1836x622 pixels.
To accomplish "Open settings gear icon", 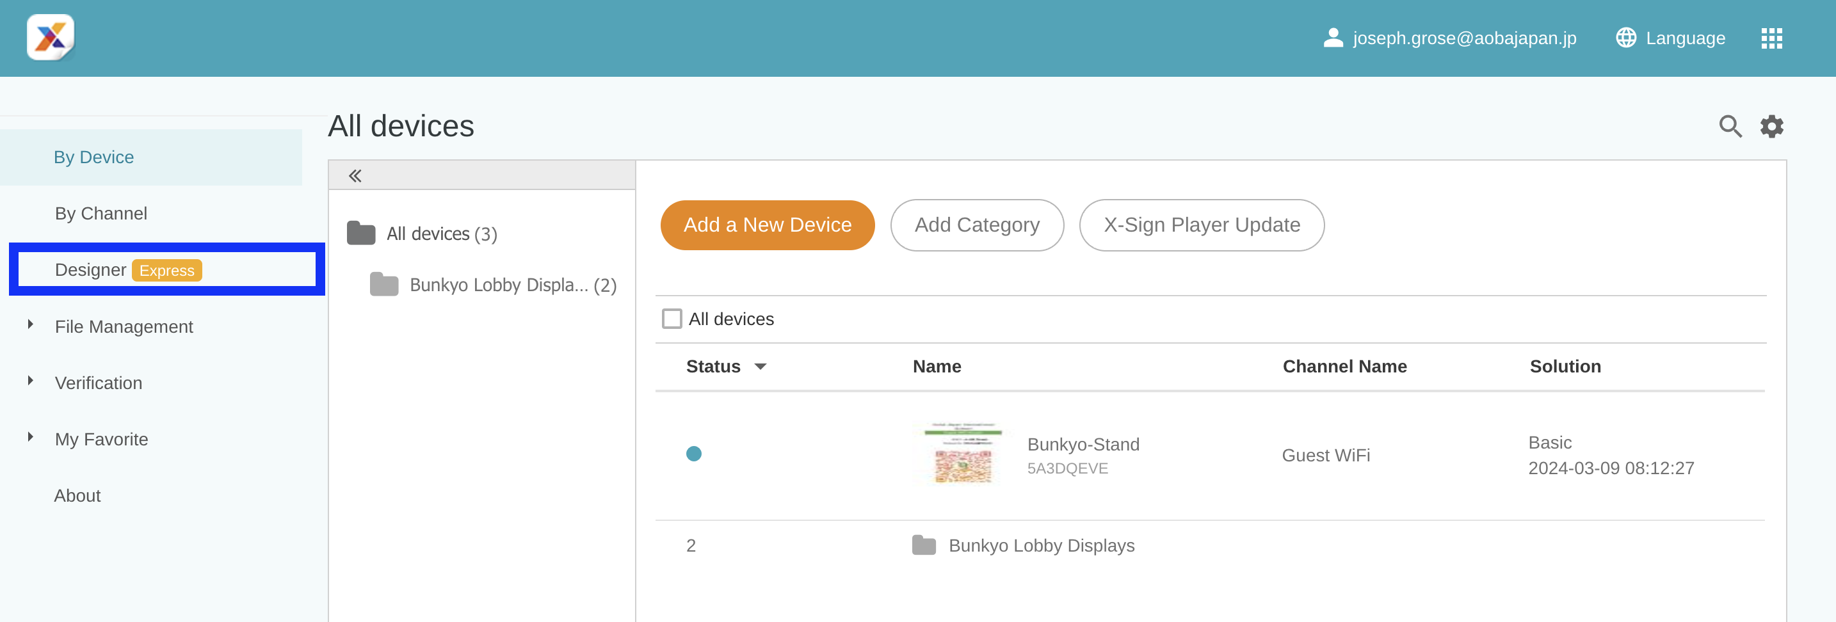I will pyautogui.click(x=1771, y=127).
